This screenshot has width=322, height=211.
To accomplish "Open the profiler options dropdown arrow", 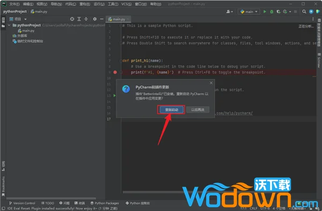I will pos(290,12).
